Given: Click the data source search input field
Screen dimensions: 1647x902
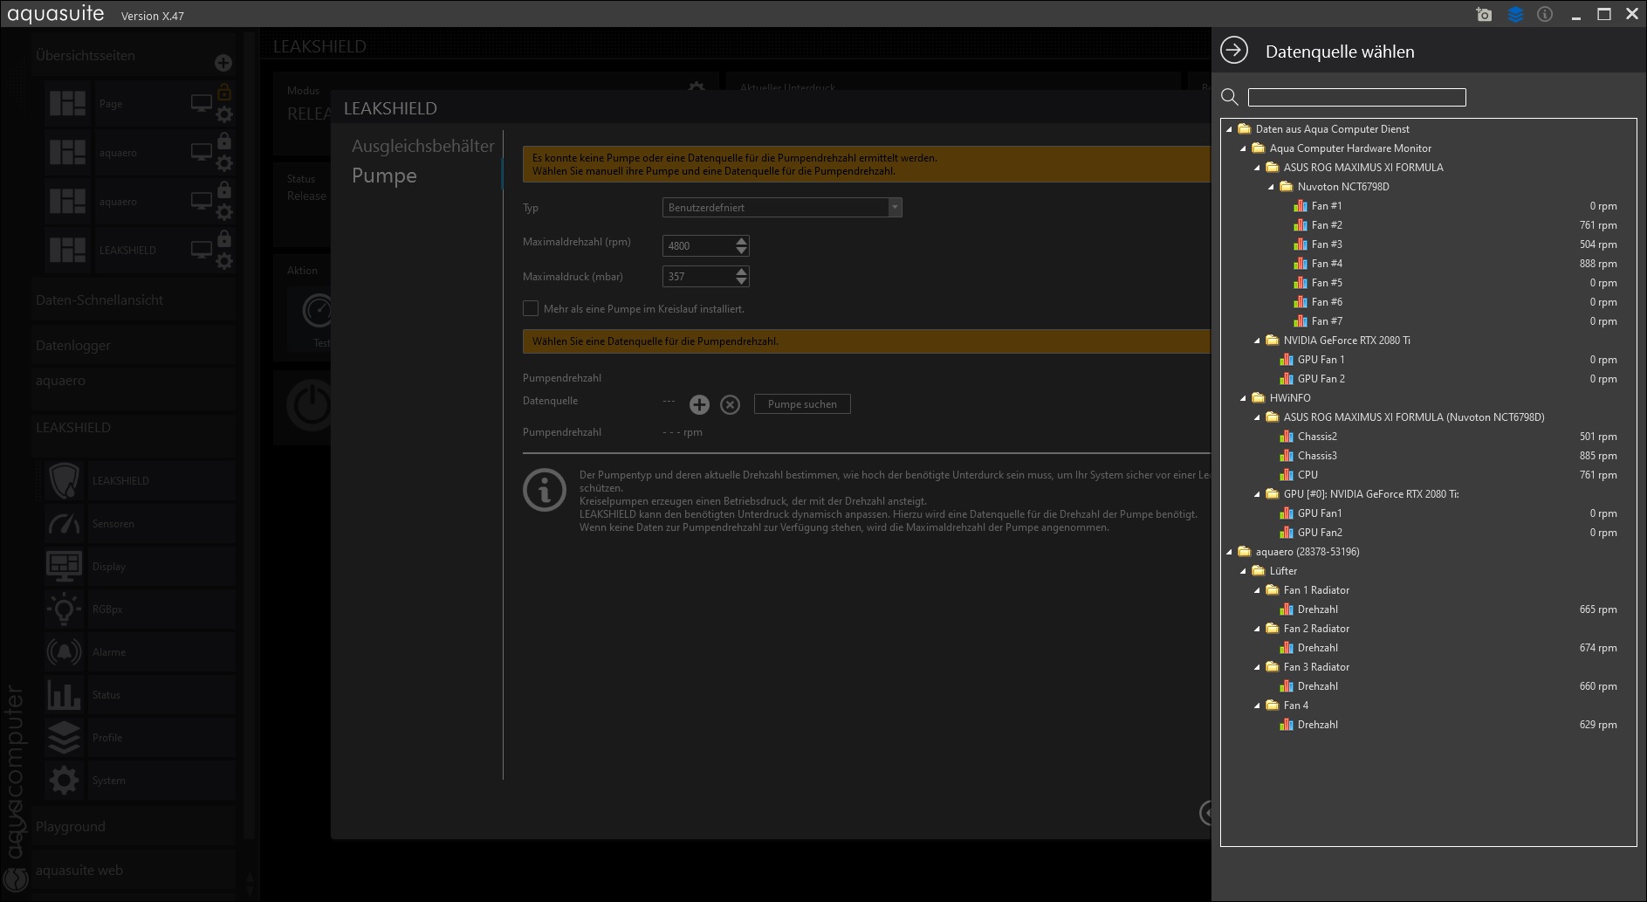Looking at the screenshot, I should pyautogui.click(x=1356, y=97).
